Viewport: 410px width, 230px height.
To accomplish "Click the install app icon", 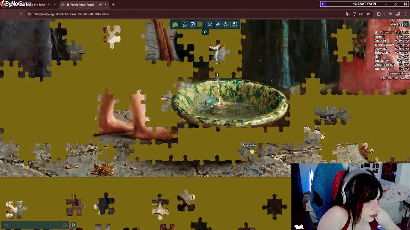I will tap(354, 14).
